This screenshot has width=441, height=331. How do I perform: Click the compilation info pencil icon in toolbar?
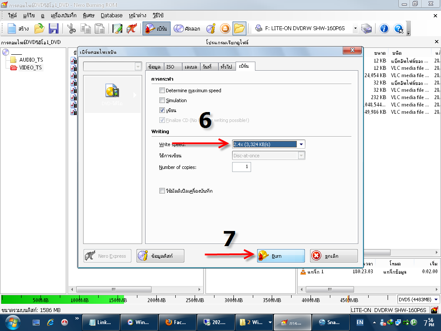[x=117, y=28]
